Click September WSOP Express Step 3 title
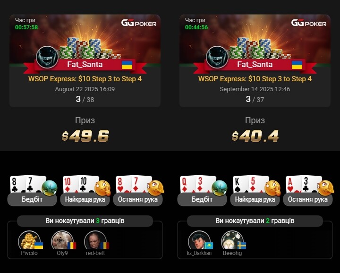The height and width of the screenshot is (273, 340). click(x=255, y=79)
